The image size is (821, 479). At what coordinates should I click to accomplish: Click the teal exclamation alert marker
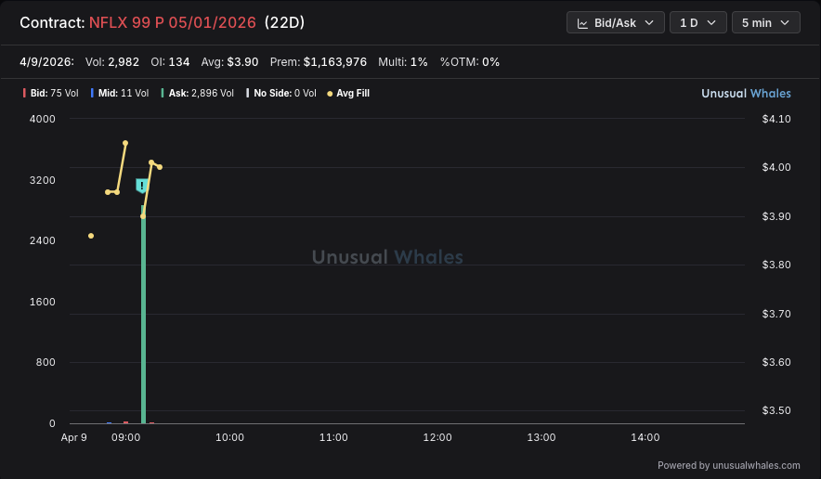pos(142,186)
